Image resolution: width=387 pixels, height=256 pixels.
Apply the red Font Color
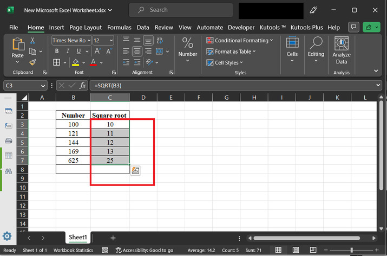coord(93,62)
